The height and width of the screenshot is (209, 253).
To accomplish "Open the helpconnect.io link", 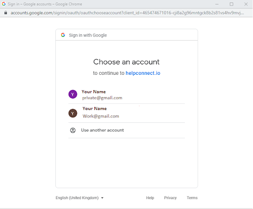I will [x=143, y=73].
